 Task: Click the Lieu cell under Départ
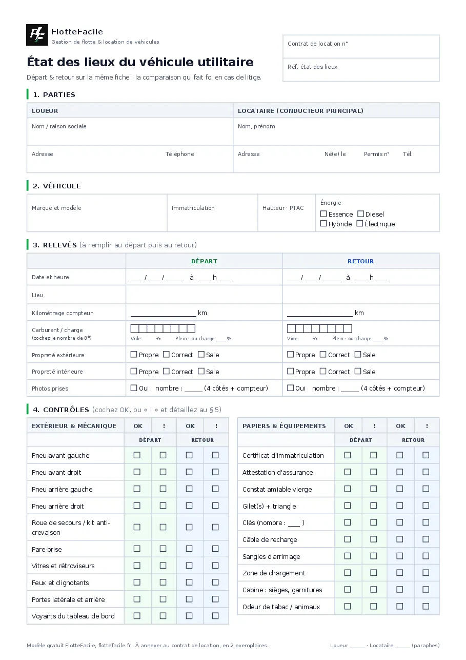204,295
